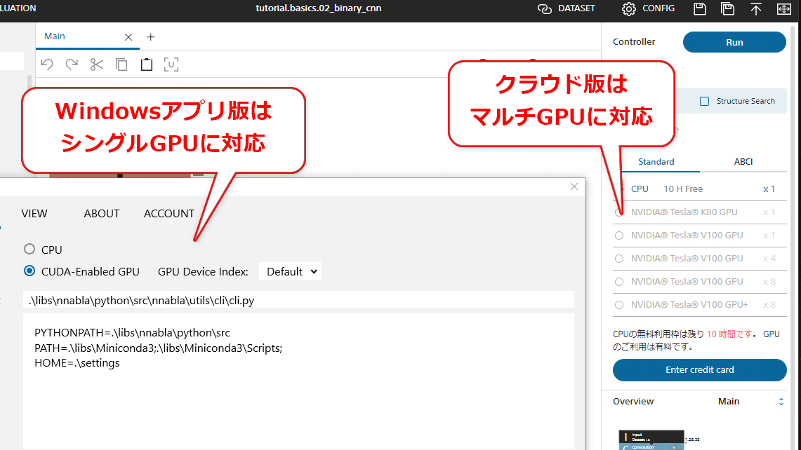Enable the Structure Search checkbox
The height and width of the screenshot is (450, 801).
pyautogui.click(x=705, y=102)
